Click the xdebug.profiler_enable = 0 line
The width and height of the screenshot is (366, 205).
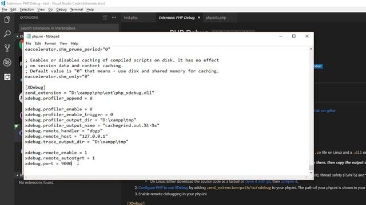(x=58, y=109)
